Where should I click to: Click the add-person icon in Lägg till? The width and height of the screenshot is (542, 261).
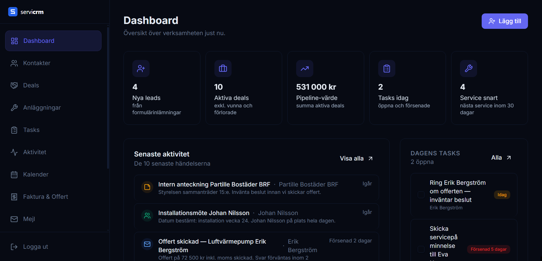point(492,21)
